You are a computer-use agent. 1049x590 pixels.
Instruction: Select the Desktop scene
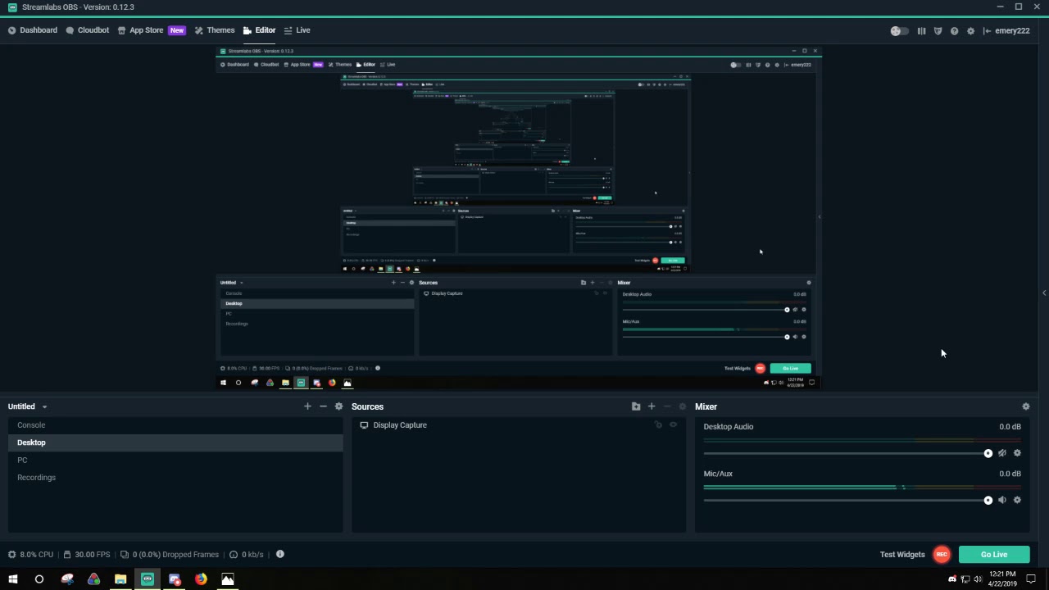coord(175,442)
